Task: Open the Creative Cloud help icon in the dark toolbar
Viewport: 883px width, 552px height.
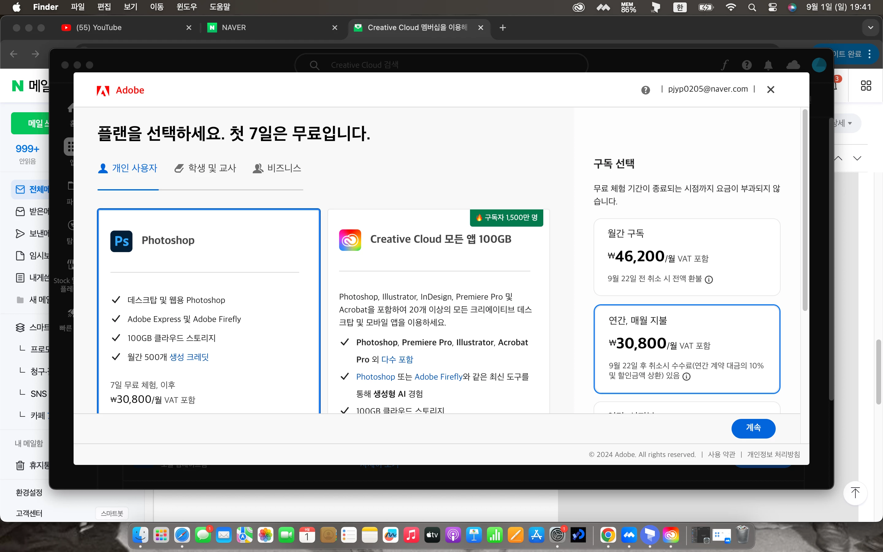Action: [747, 65]
